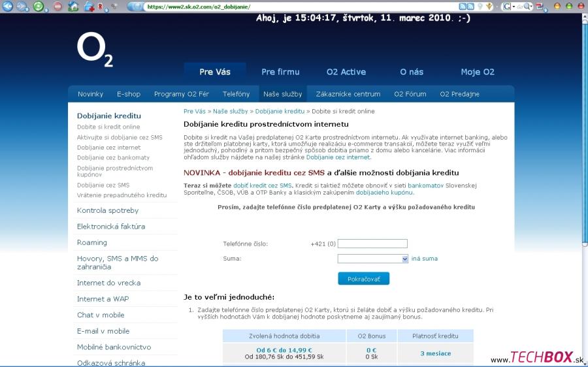
Task: Open Dobíjanie prostredníctvom kupónov sidebar link
Action: point(115,171)
